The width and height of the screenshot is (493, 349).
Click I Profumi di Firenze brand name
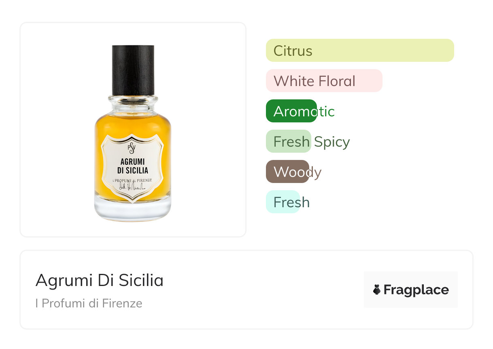89,303
